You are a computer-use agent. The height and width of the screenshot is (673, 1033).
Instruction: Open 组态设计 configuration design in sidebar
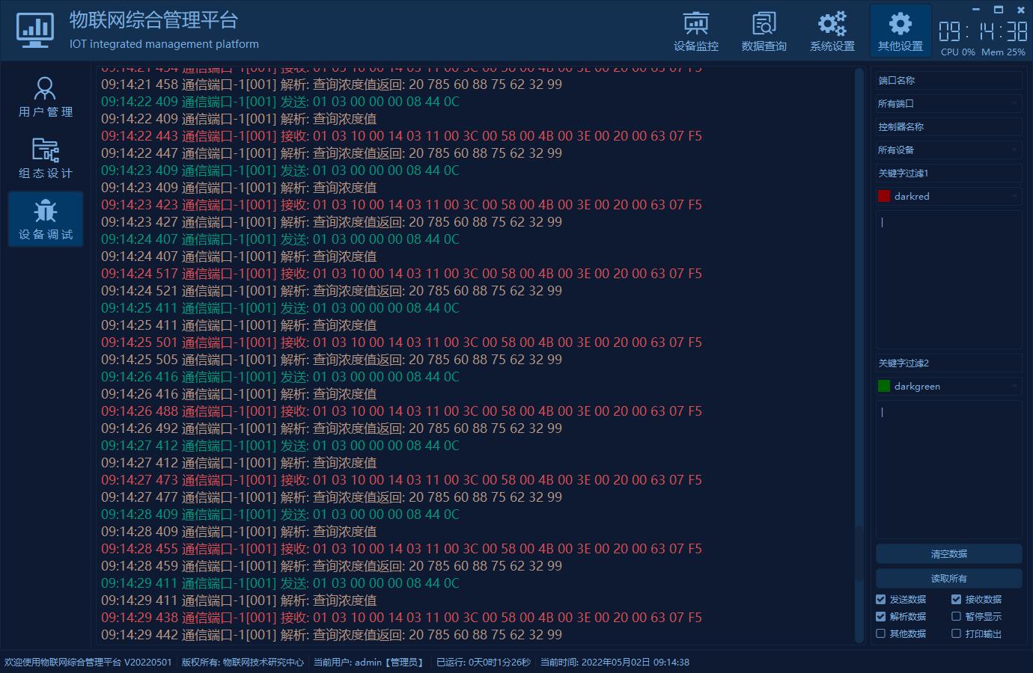[x=45, y=159]
